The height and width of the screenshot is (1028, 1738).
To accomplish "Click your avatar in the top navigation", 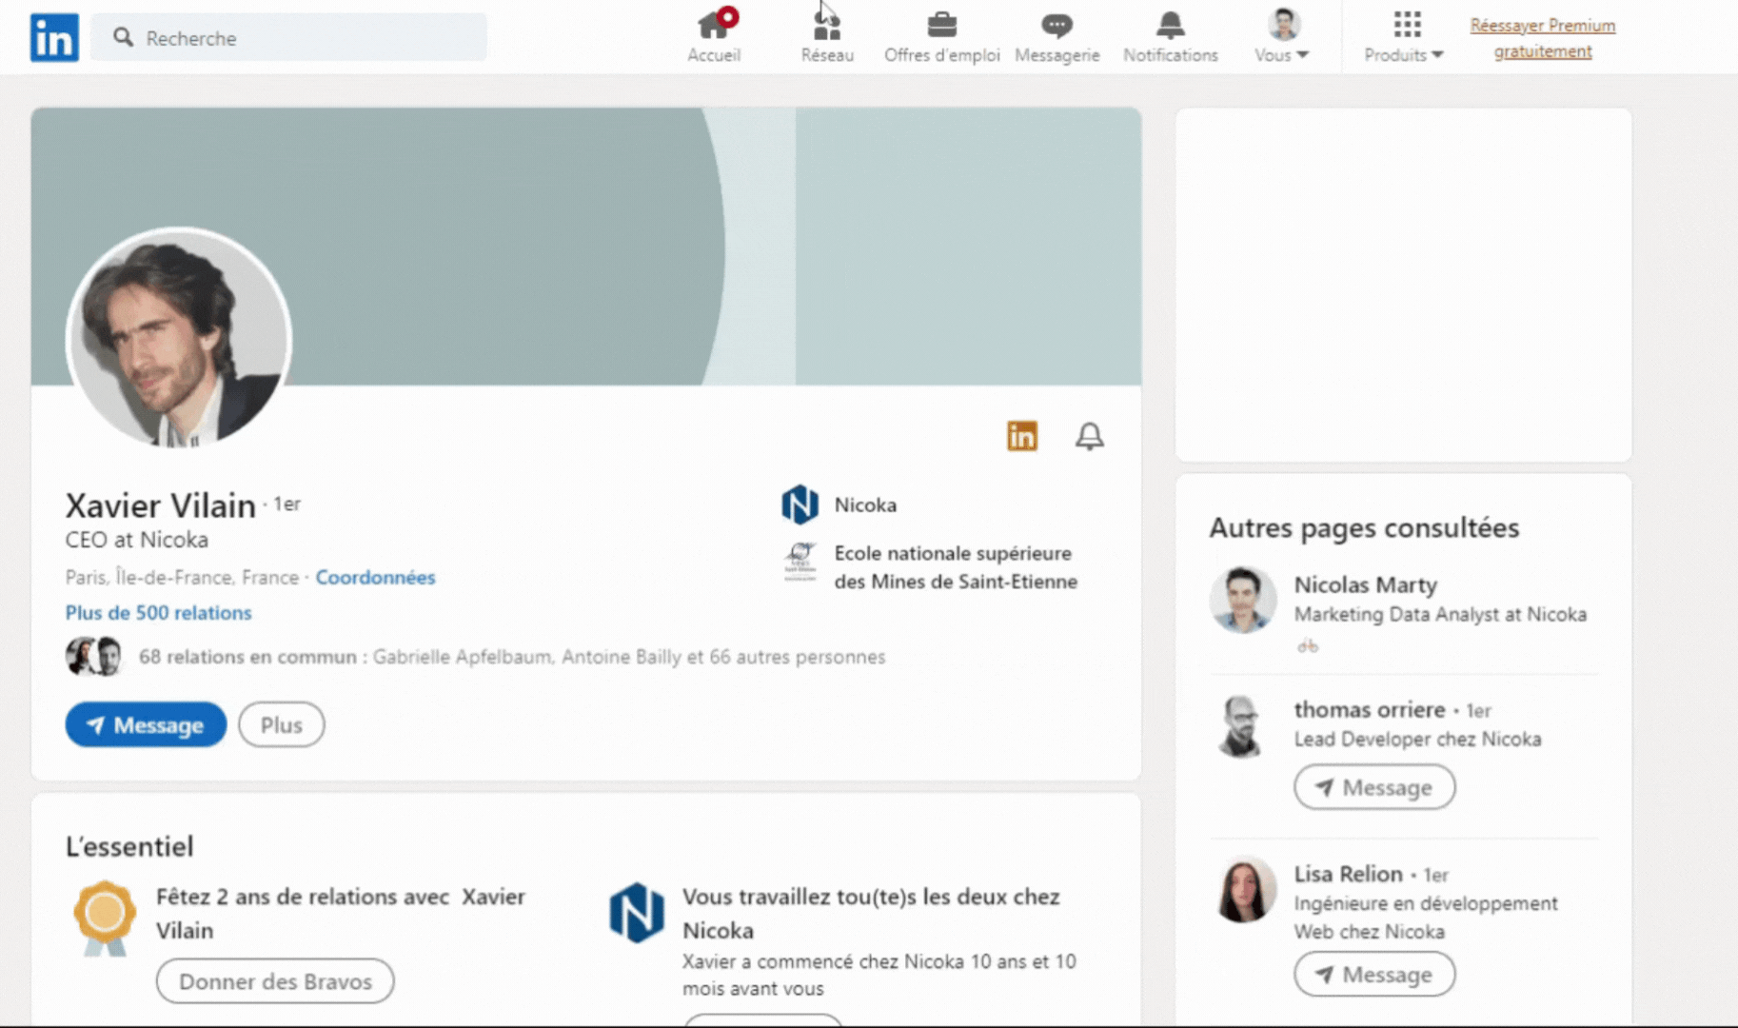I will pos(1283,24).
